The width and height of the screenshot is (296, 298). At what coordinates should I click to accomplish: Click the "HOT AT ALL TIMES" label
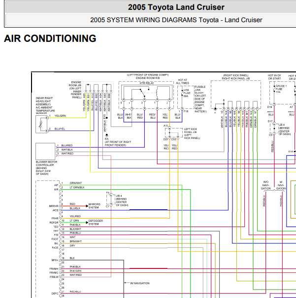pos(182,82)
